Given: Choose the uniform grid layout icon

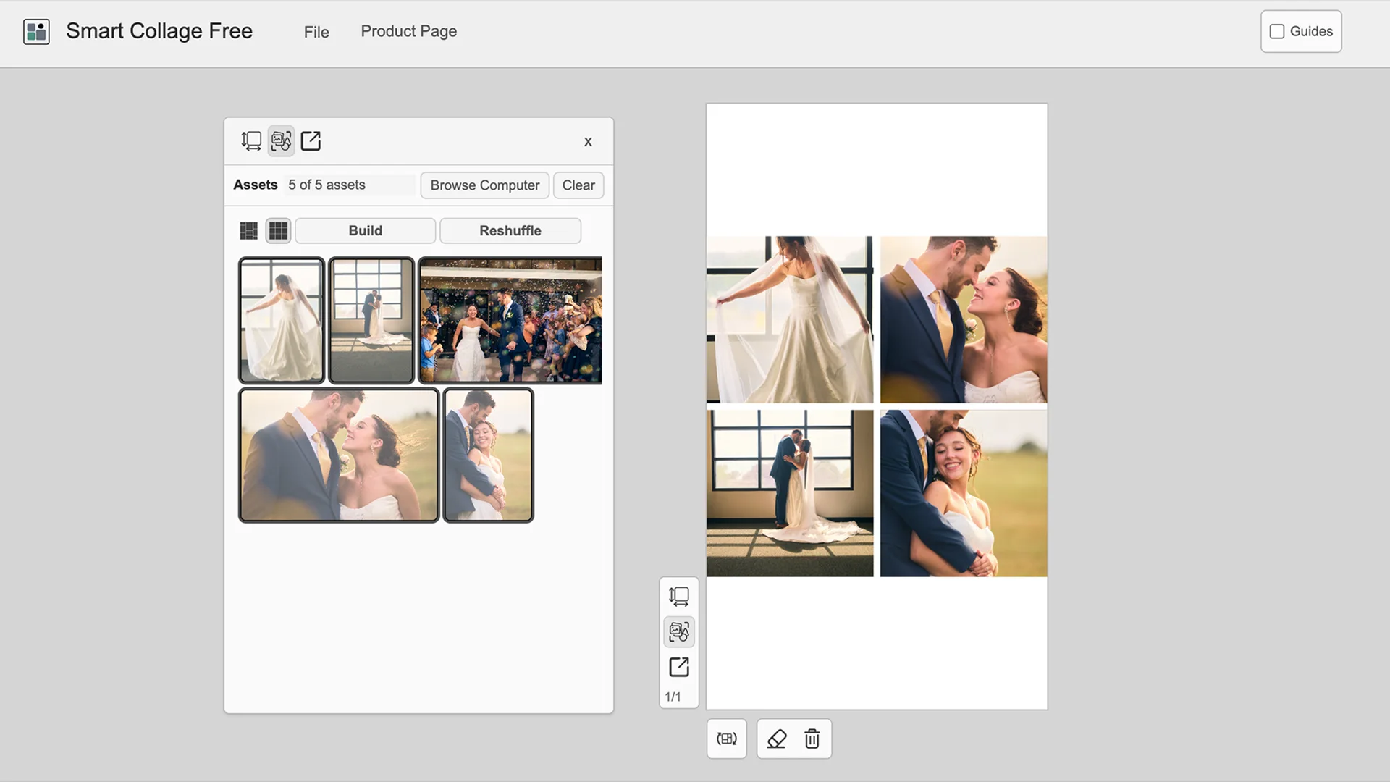Looking at the screenshot, I should coord(278,231).
